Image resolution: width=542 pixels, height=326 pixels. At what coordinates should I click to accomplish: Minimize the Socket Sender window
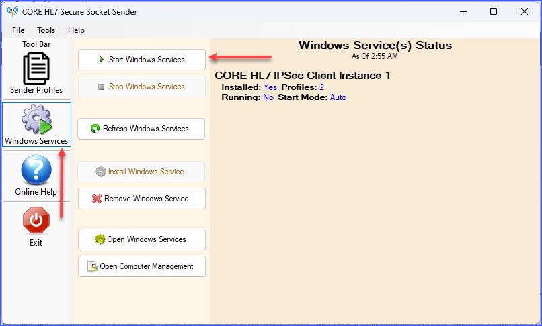(463, 11)
